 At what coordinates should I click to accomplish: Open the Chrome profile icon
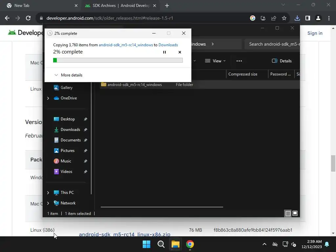coord(318,18)
